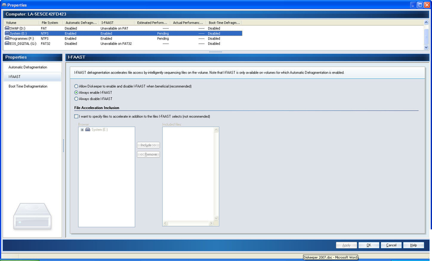Click the Programmes (F:) drive icon

pyautogui.click(x=7, y=38)
